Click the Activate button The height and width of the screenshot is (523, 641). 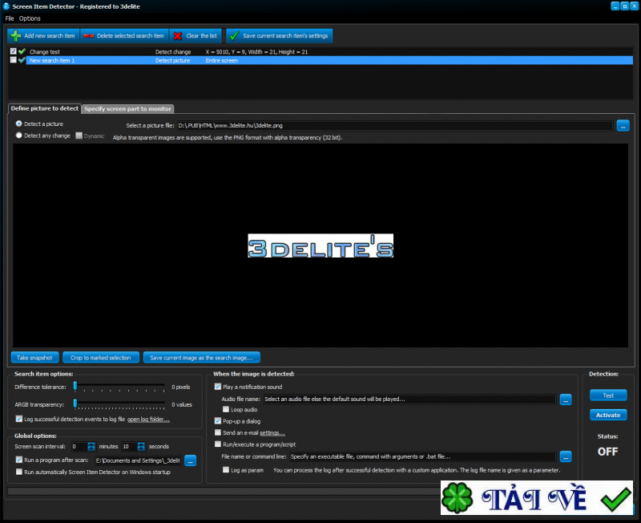click(608, 415)
